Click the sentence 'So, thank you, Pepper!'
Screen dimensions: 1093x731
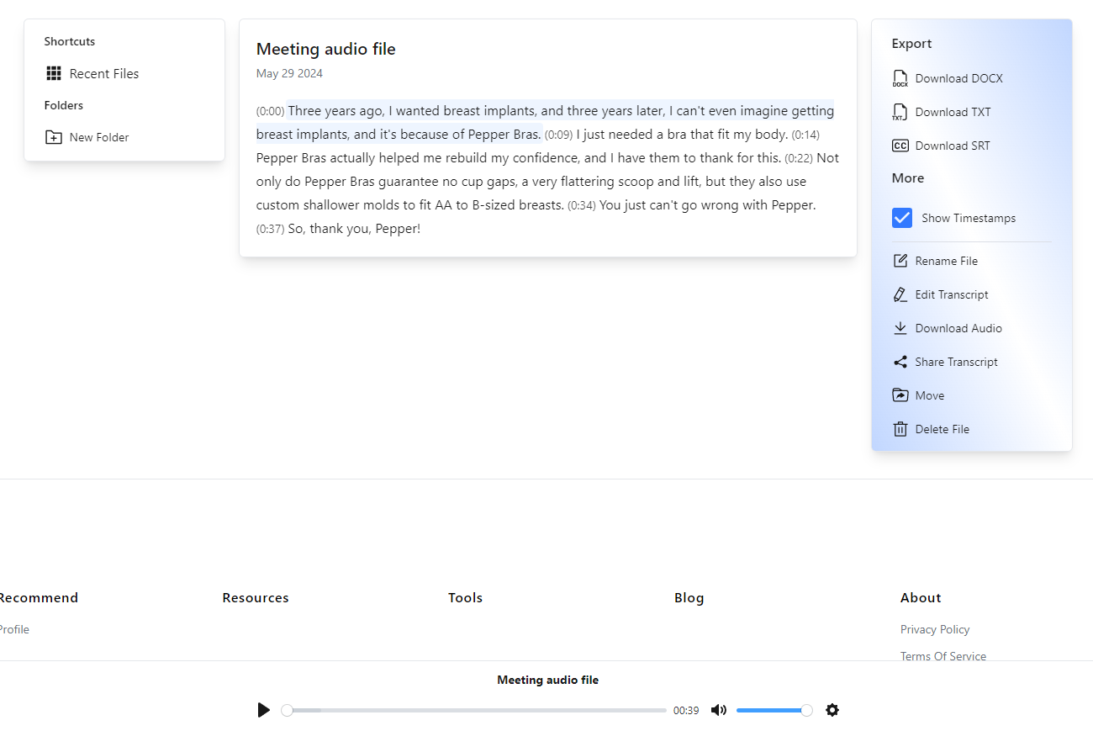click(x=354, y=229)
